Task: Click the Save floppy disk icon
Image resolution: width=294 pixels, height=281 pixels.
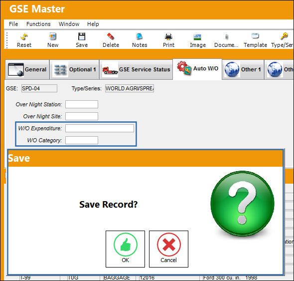Action: coord(82,36)
